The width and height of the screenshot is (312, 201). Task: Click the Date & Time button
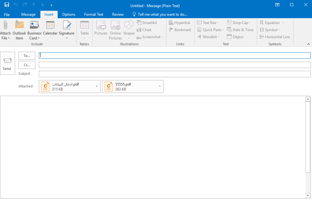240,30
